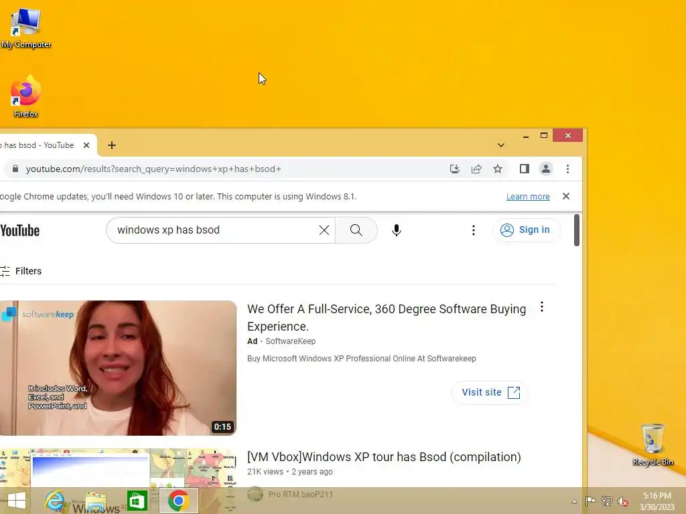Install YouTube app via address bar icon
This screenshot has height=514, width=686.
click(455, 169)
